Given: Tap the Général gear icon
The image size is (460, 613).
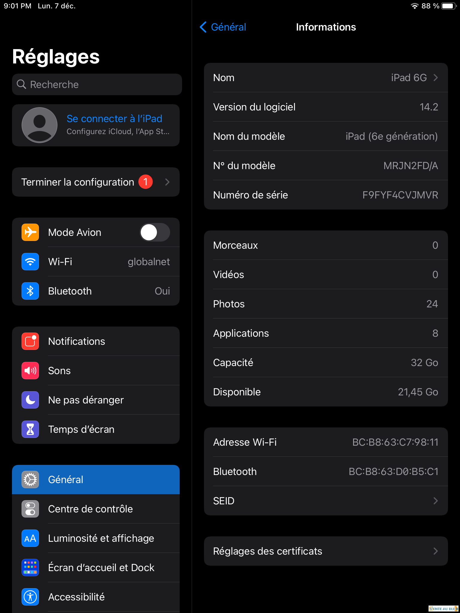Looking at the screenshot, I should [30, 480].
